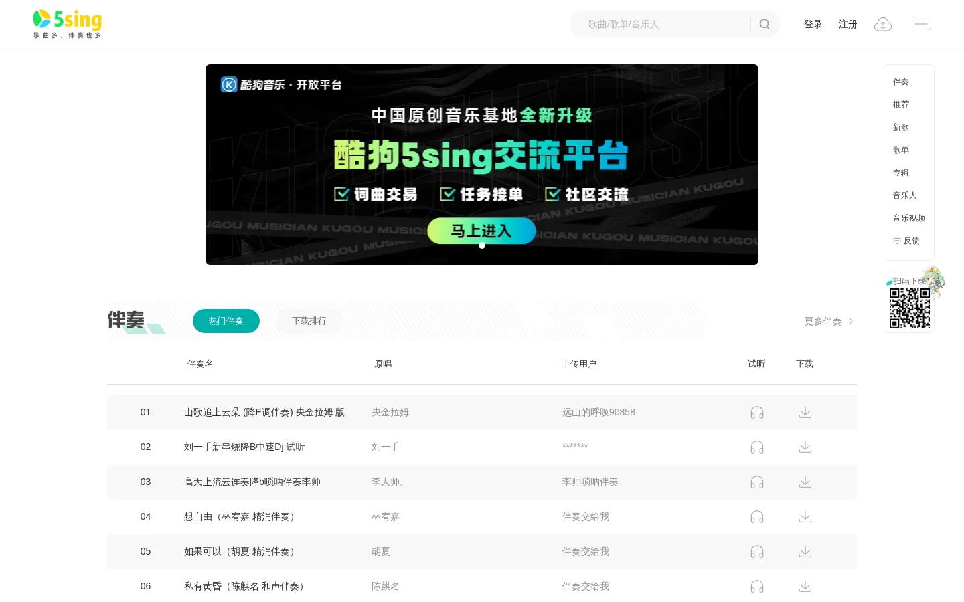Jump to 专辑 section in sidebar
This screenshot has width=964, height=602.
[x=901, y=173]
